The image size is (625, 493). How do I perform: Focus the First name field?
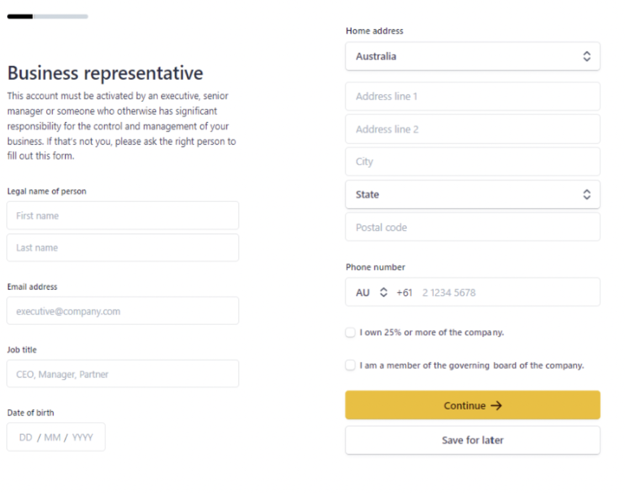123,216
